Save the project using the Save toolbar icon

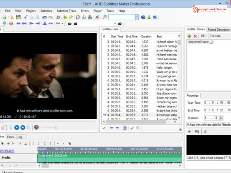coord(18,17)
